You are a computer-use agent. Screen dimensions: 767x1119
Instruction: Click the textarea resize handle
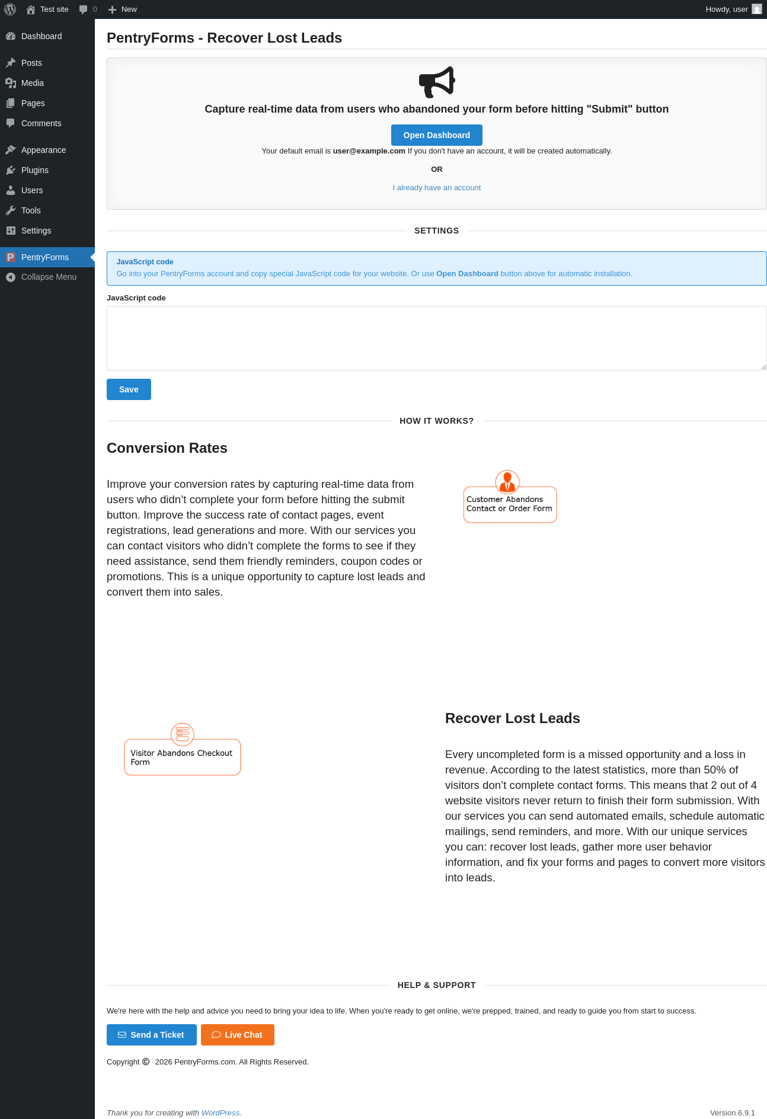pyautogui.click(x=763, y=367)
